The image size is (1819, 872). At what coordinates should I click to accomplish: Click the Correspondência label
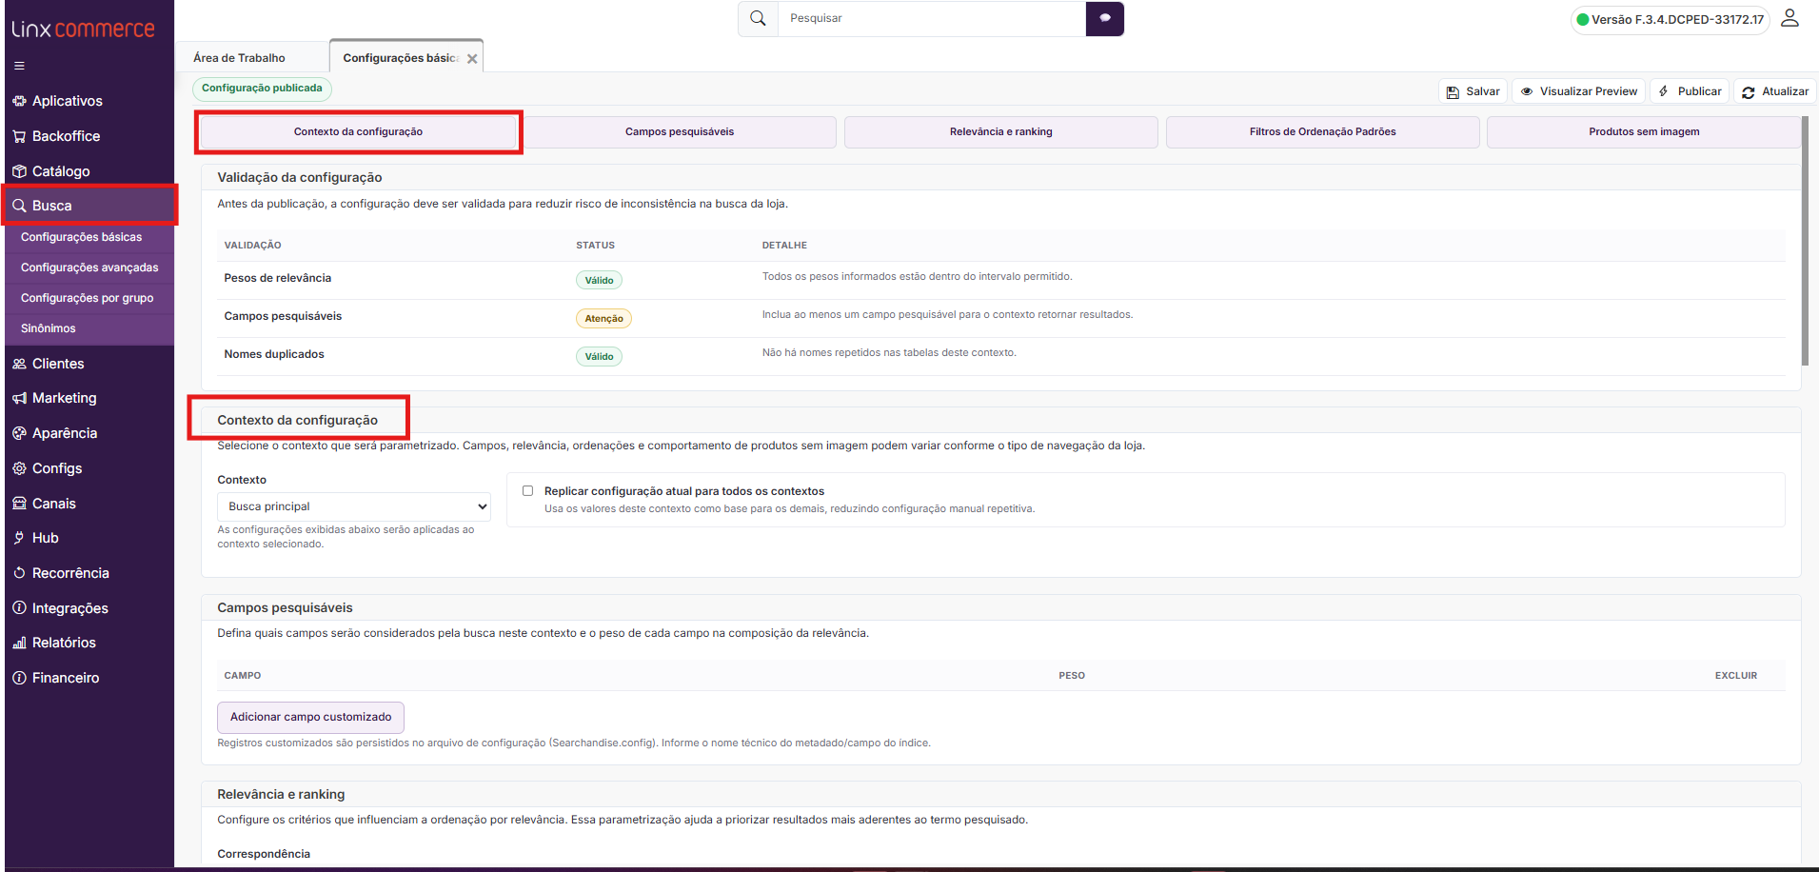[x=264, y=854]
